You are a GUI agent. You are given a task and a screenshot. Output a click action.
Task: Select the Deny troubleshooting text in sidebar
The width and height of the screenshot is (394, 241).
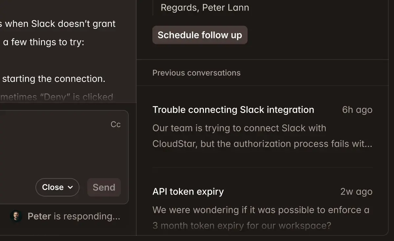tap(56, 97)
